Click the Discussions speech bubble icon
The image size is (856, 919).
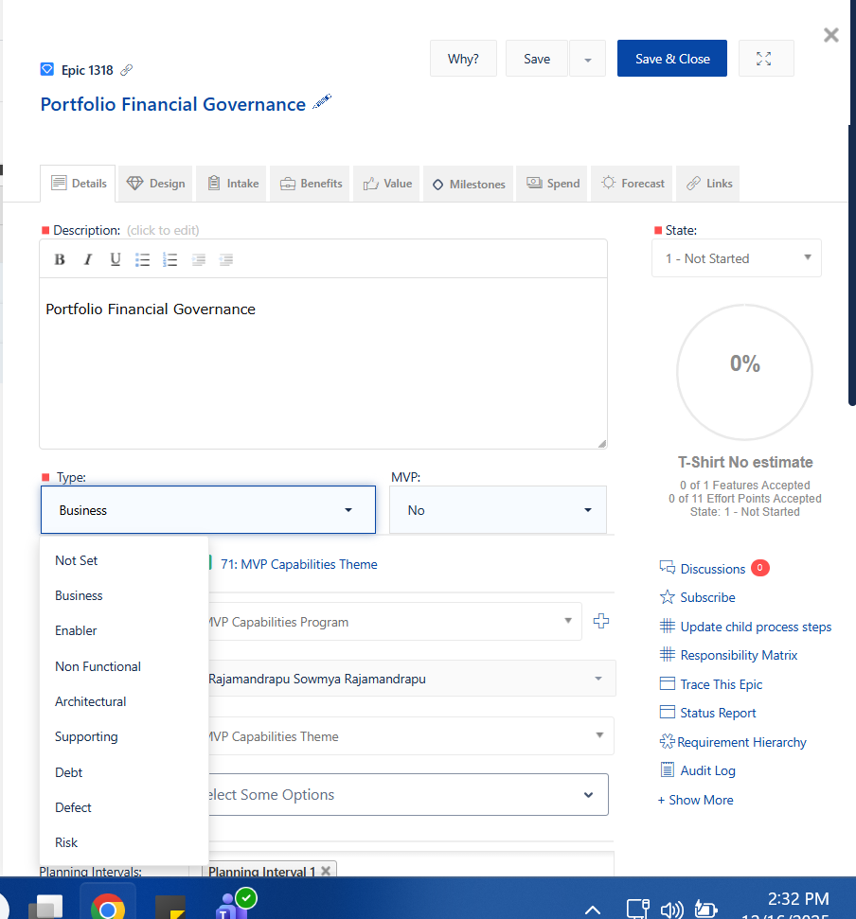click(668, 567)
